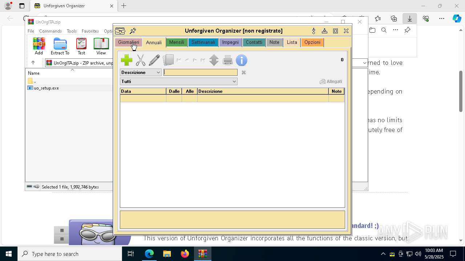Click the up-down sort arrows icon

coord(214,60)
